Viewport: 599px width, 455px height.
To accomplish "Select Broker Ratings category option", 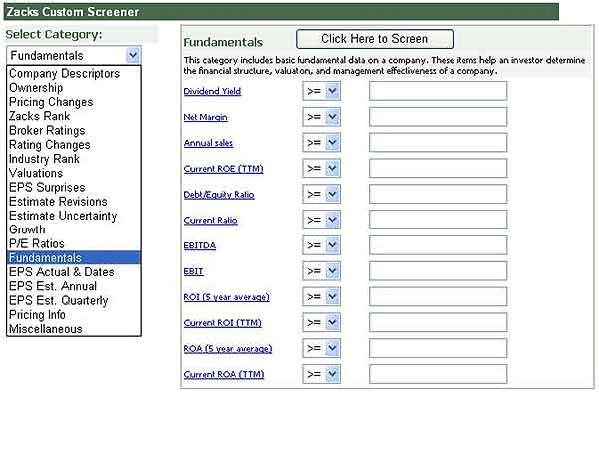I will [46, 130].
